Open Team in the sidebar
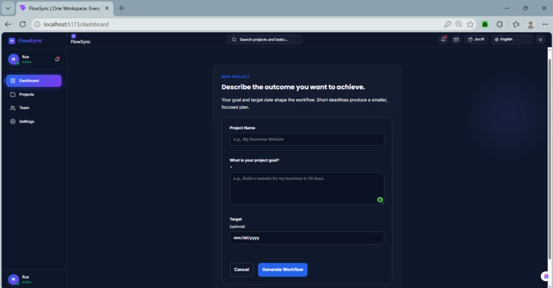The image size is (553, 288). 34,108
